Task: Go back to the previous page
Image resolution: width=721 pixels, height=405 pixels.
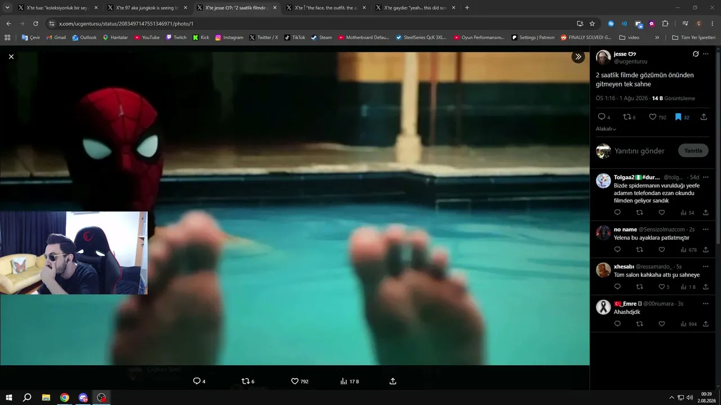Action: 8,24
